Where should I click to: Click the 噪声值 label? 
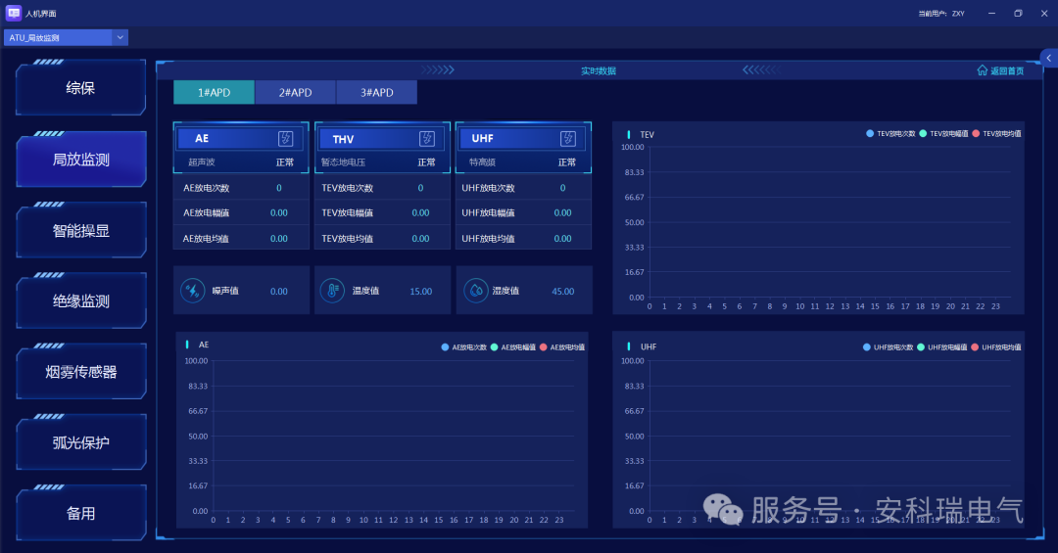click(x=225, y=291)
